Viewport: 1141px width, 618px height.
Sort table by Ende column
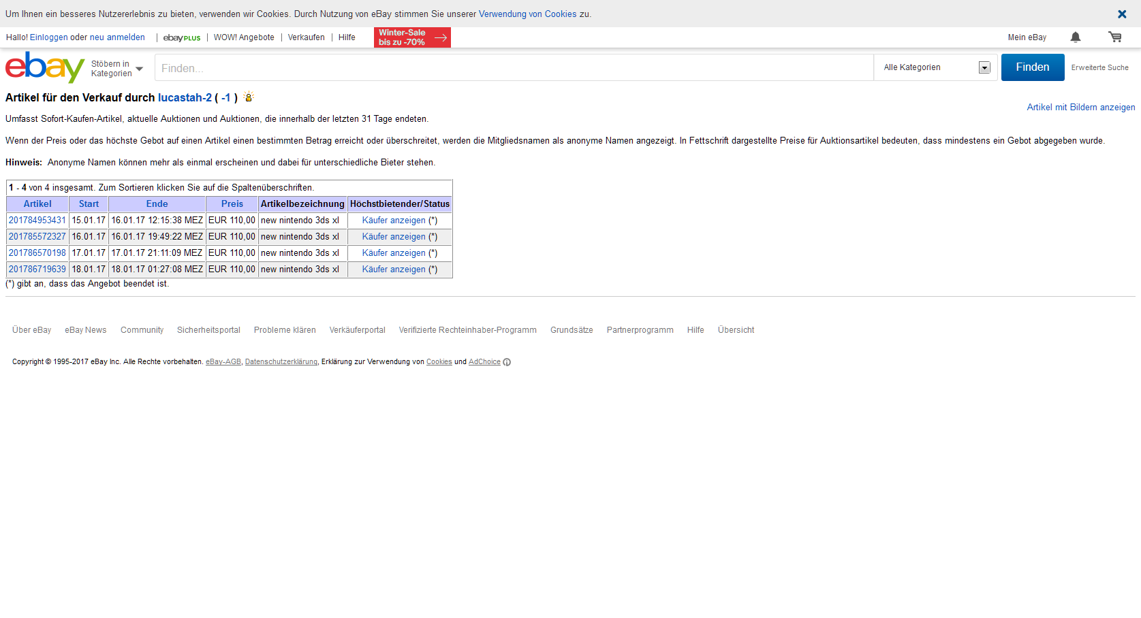[157, 204]
